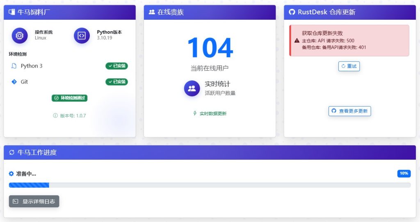The width and height of the screenshot is (420, 222).
Task: Click the Python版本 label
Action: point(109,32)
